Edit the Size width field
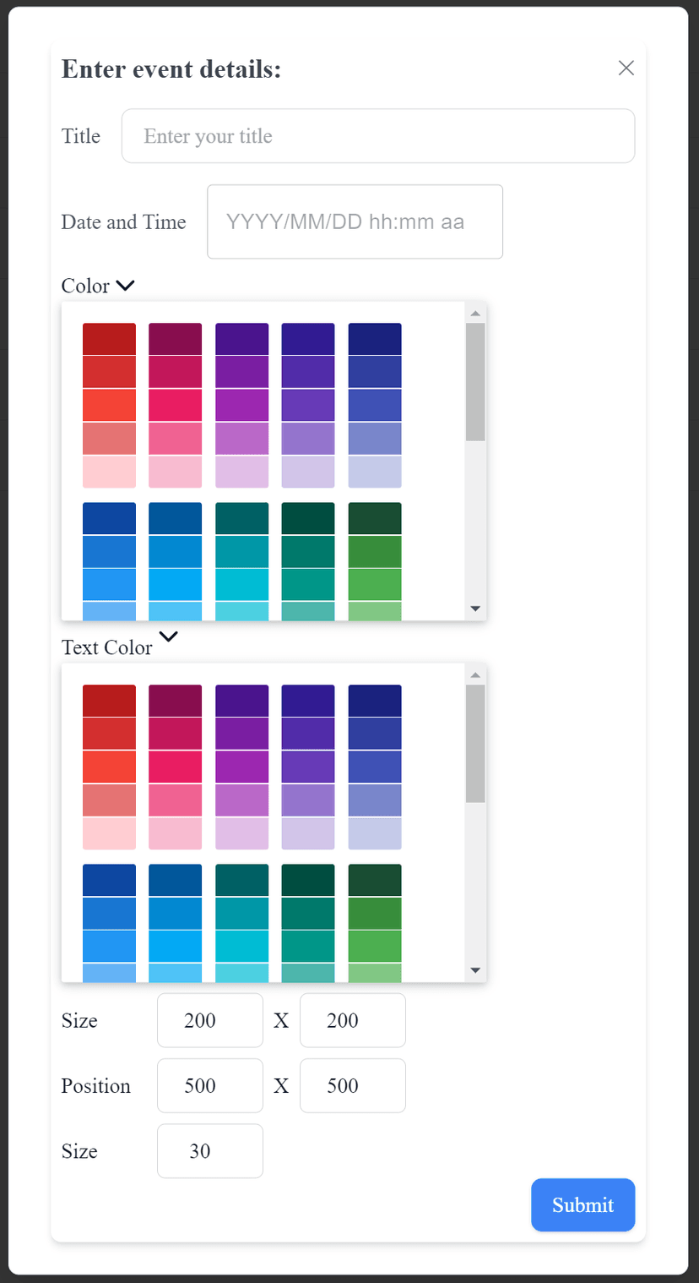Image resolution: width=699 pixels, height=1283 pixels. [x=210, y=1020]
